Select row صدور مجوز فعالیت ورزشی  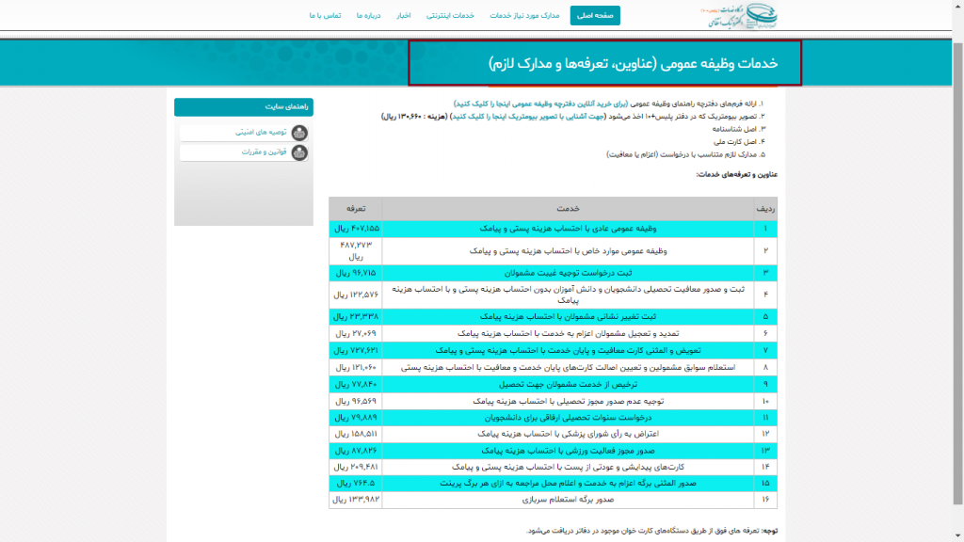(553, 451)
